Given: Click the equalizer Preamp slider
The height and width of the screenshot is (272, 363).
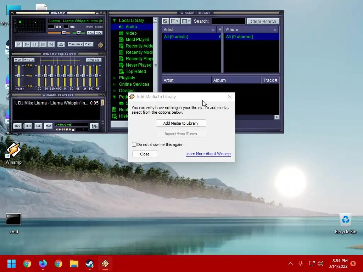Looking at the screenshot, I should (19, 76).
